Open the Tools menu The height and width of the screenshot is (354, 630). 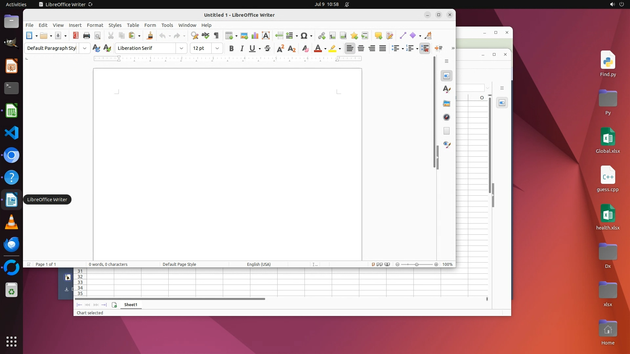167,25
